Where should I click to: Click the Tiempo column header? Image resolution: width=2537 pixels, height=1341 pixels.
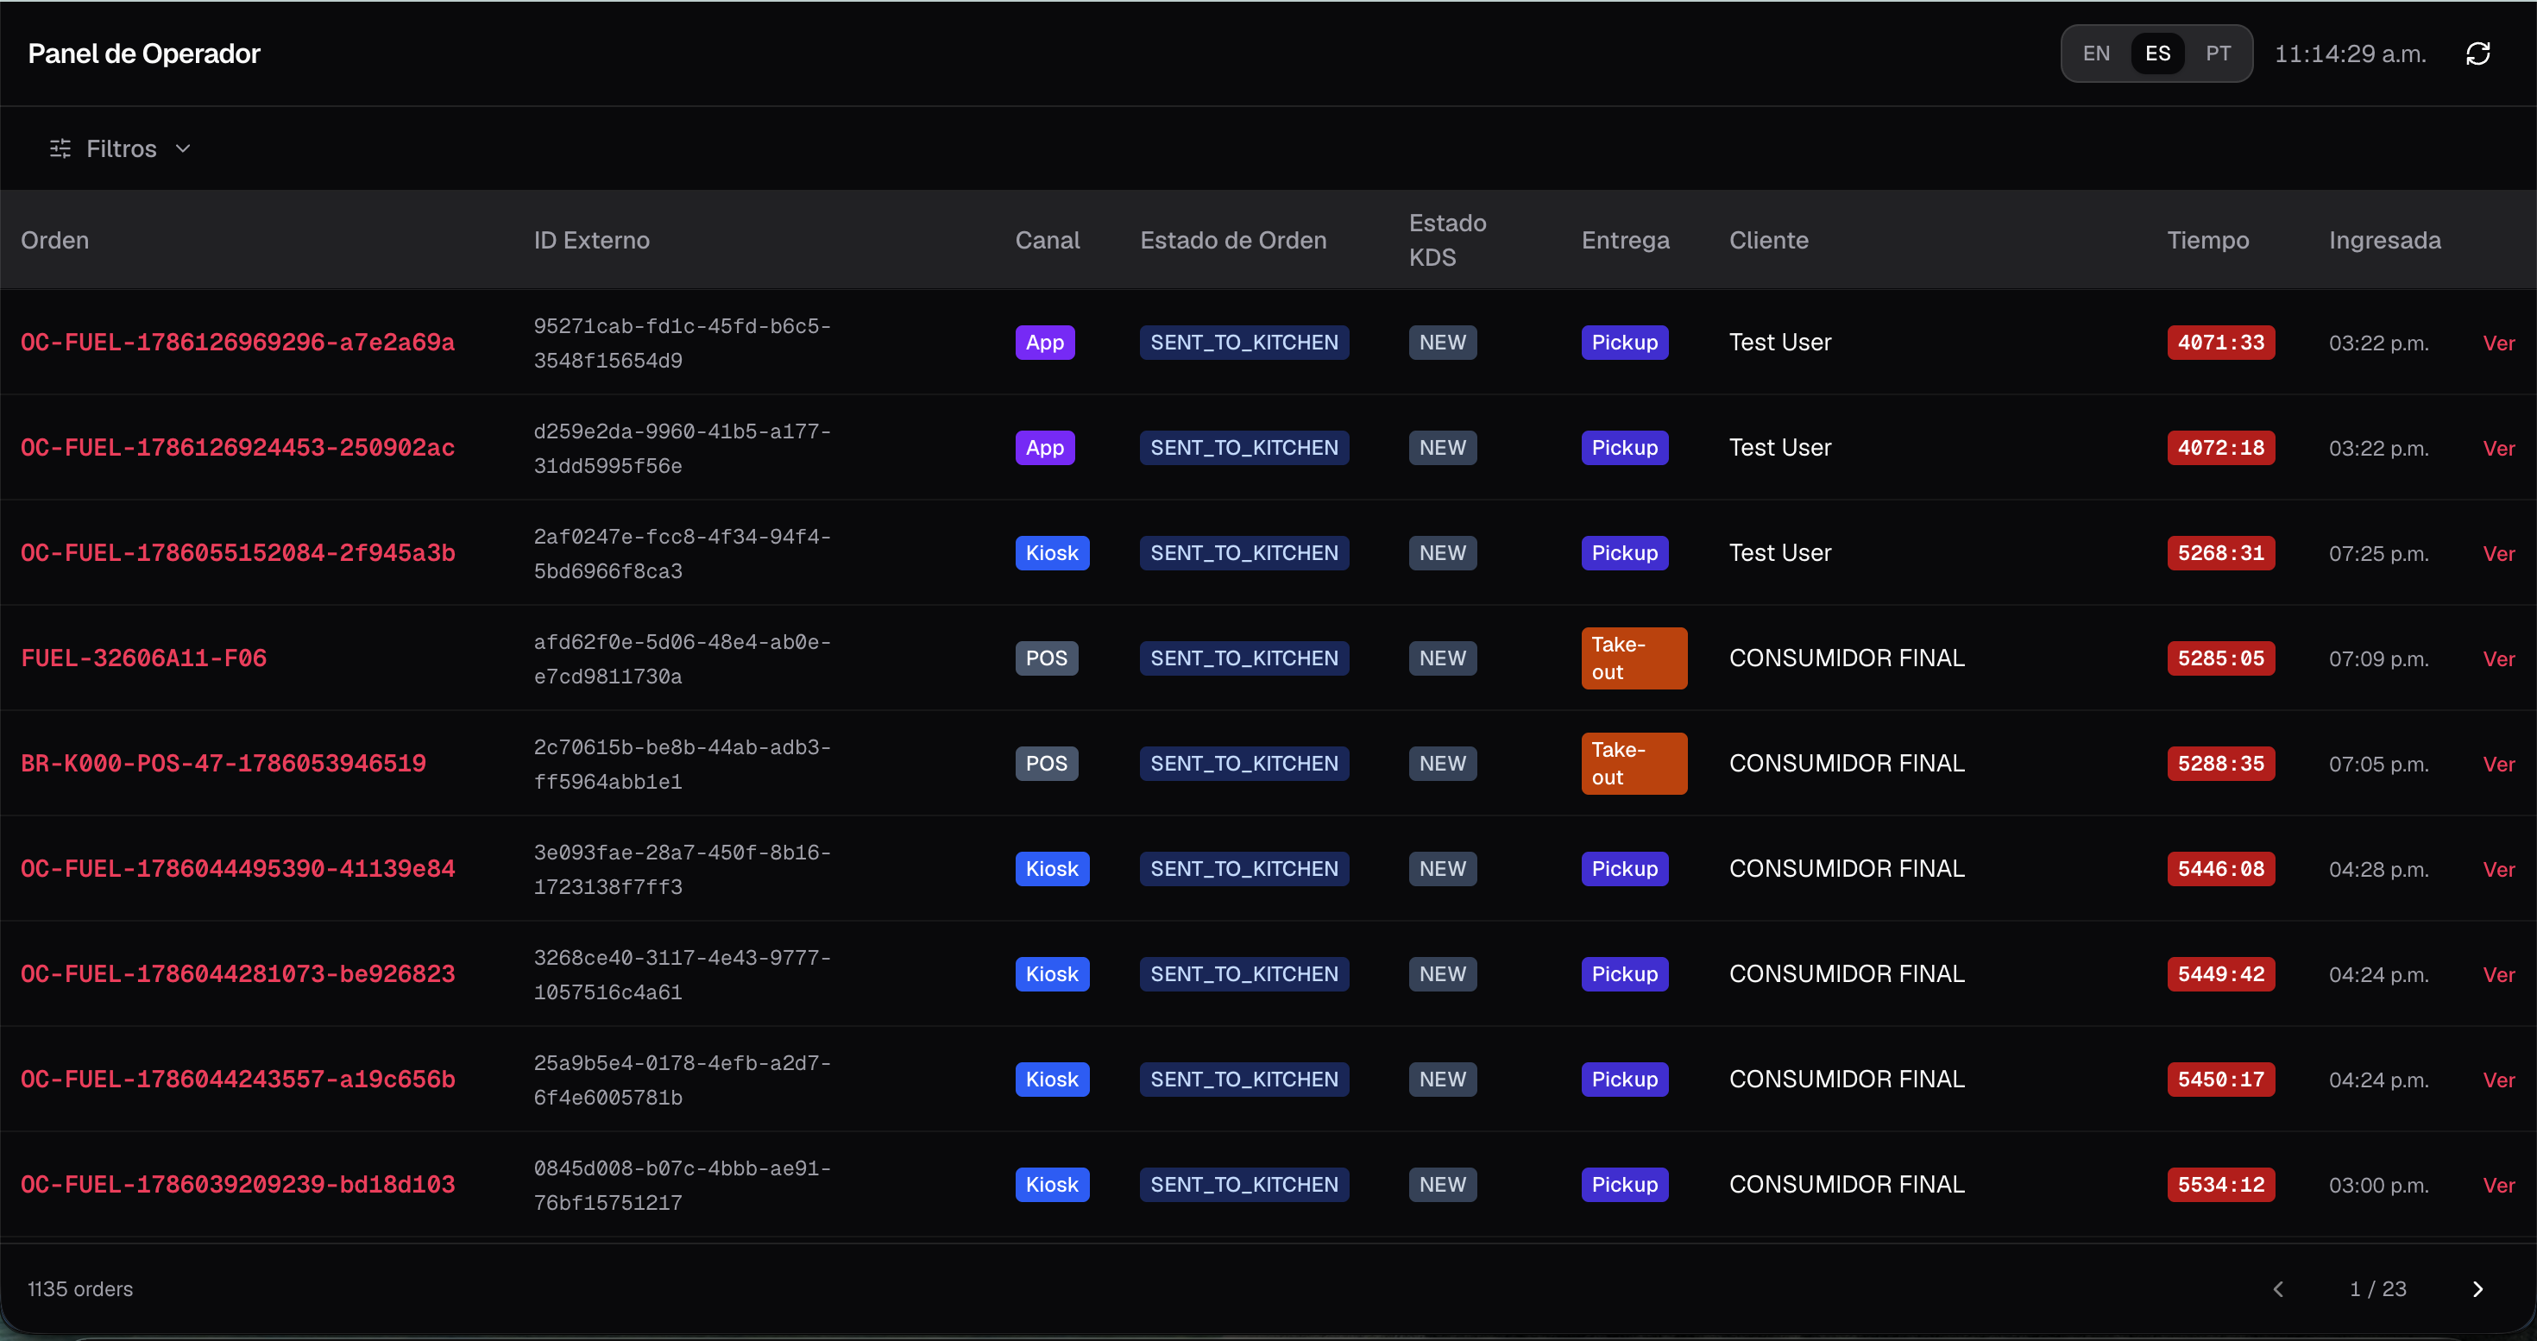coord(2208,240)
